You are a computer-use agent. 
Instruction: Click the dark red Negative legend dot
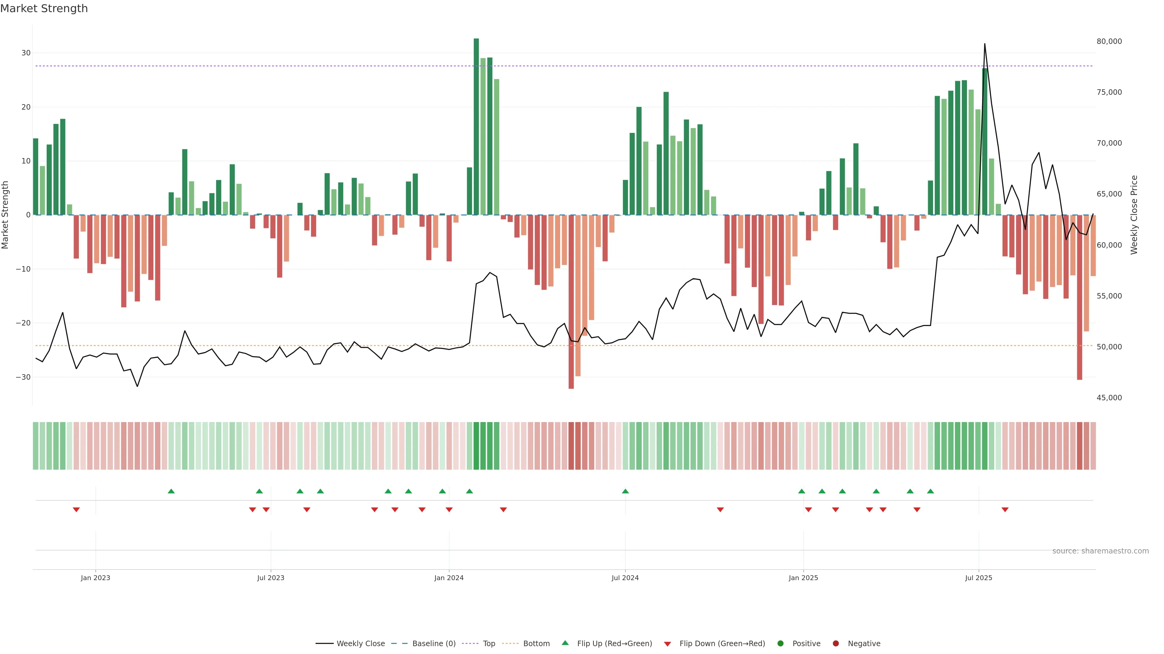(x=835, y=644)
